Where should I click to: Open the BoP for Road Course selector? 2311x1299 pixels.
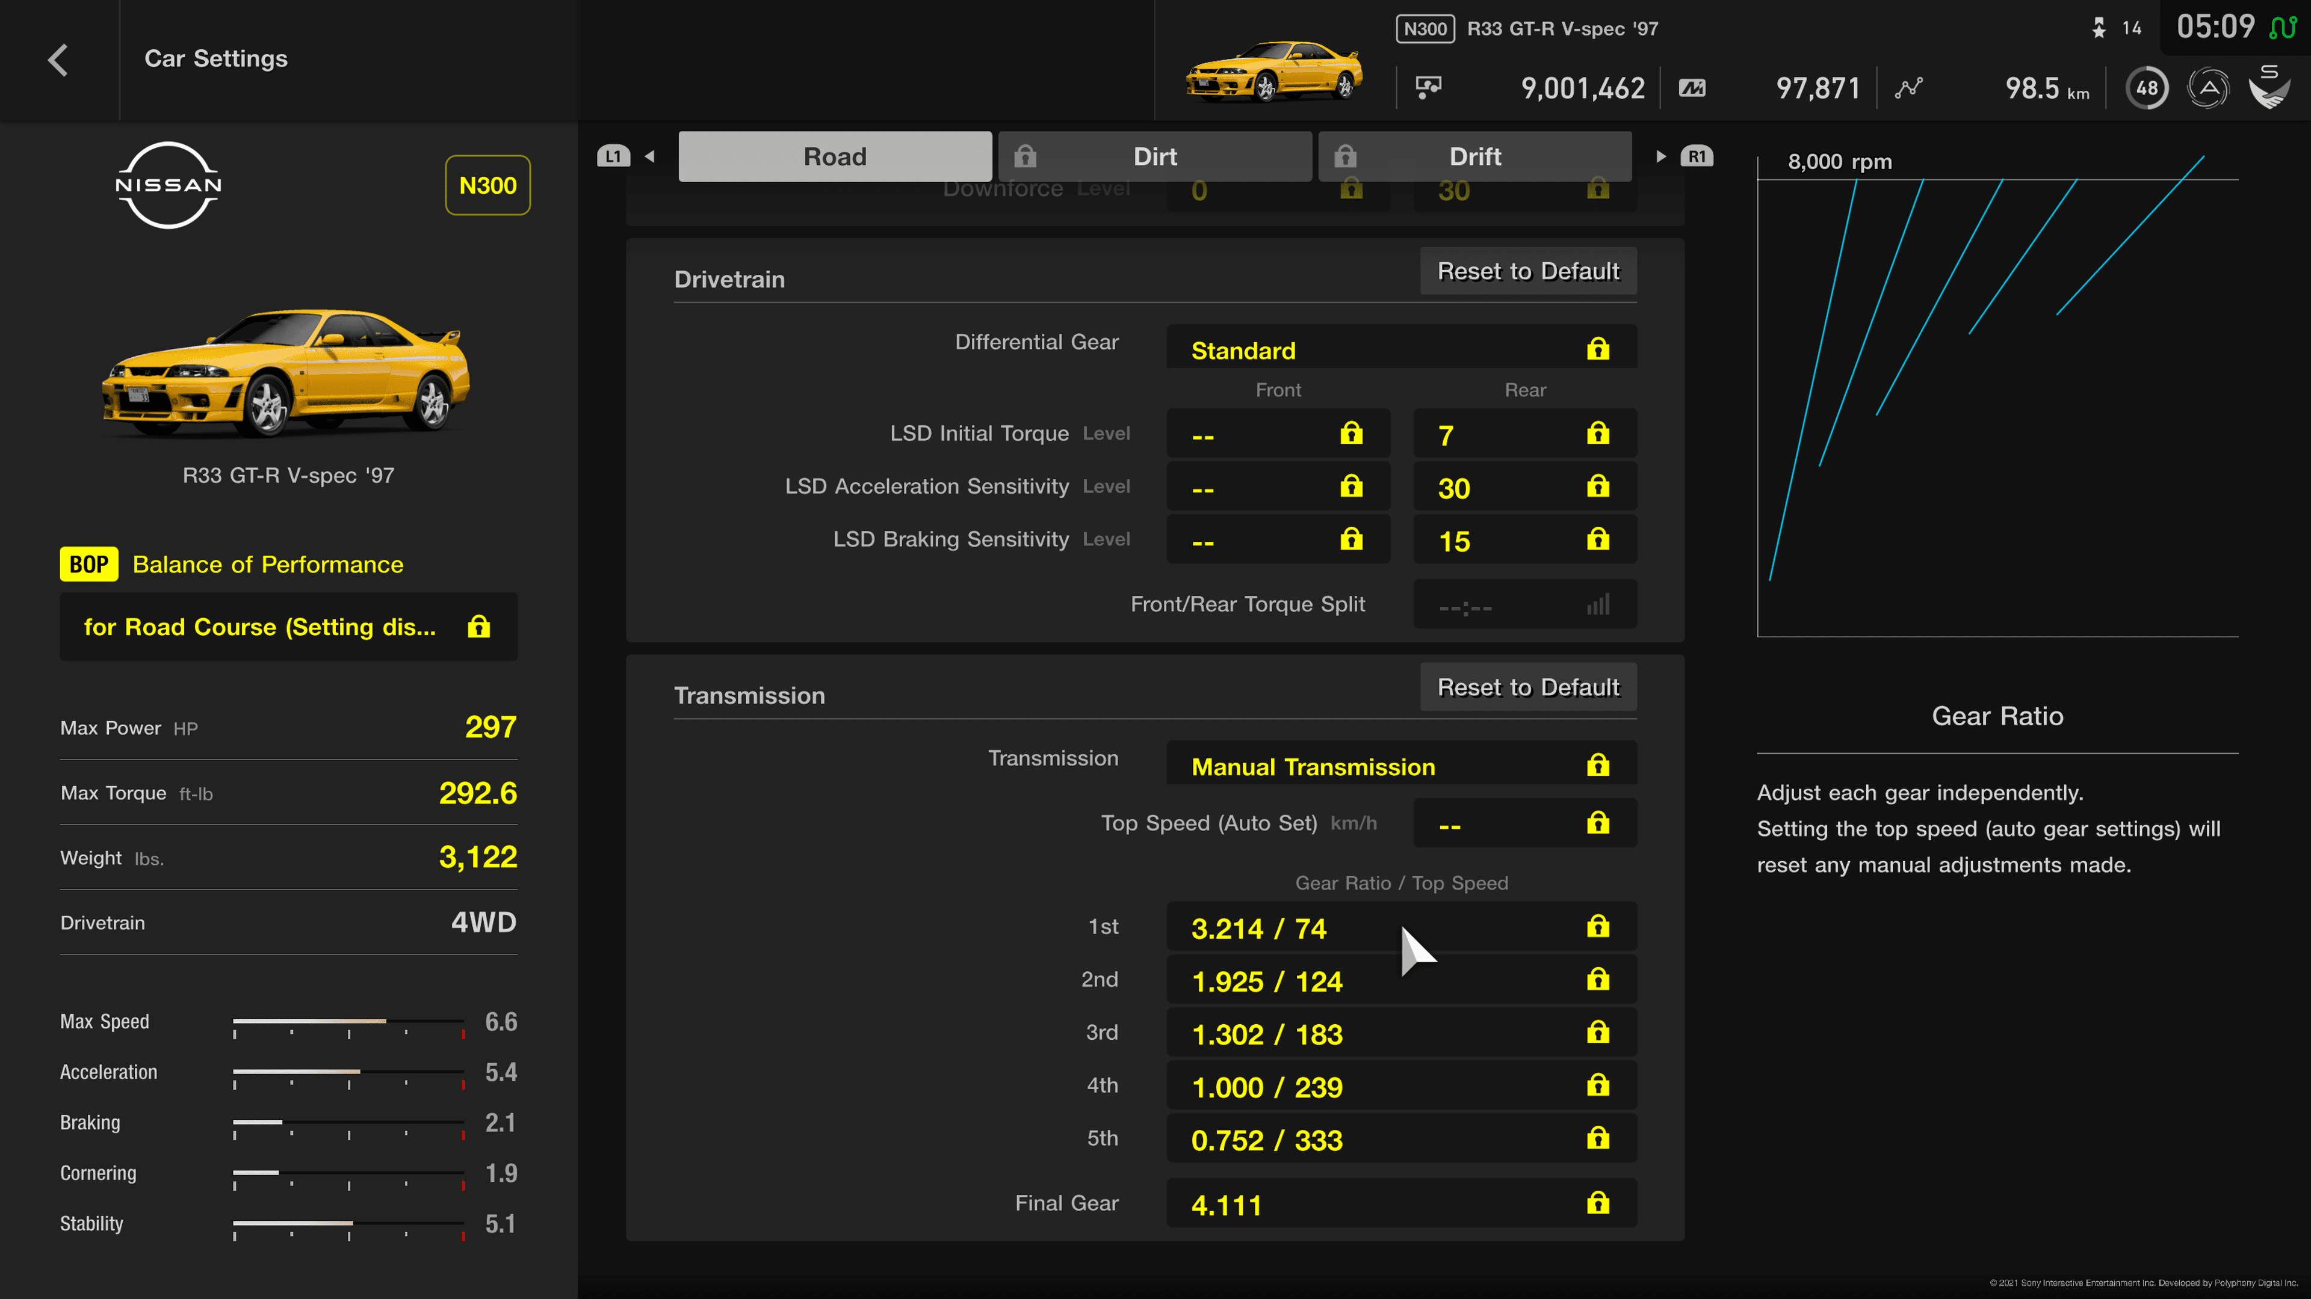(289, 627)
